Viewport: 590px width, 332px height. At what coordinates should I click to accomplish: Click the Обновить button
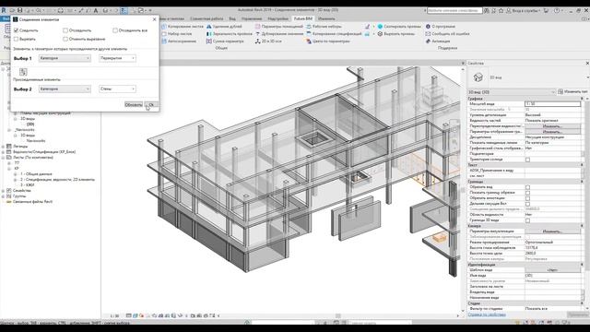(x=134, y=104)
